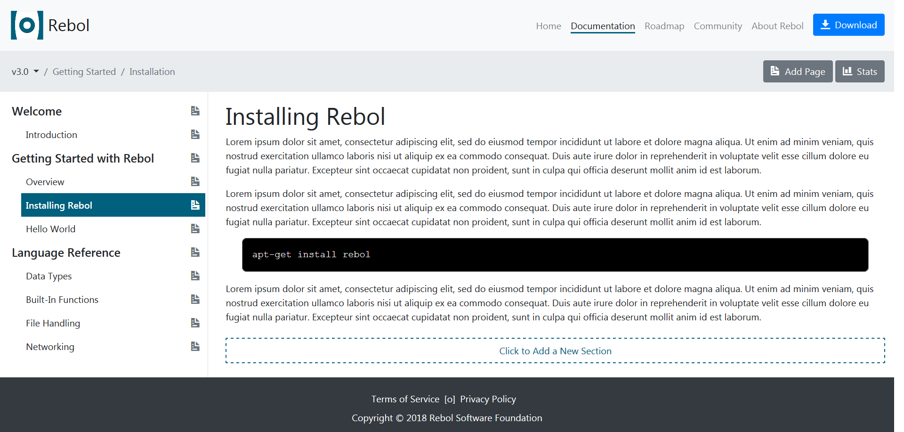Click page icon next to Getting Started with Rebol
This screenshot has height=432, width=904.
[195, 158]
